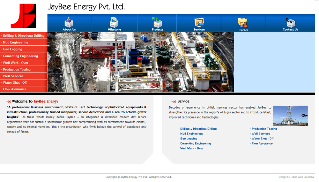Screen dimensions: 319x182
Task: Open Mud Engineering link in Service list
Action: click(191, 133)
